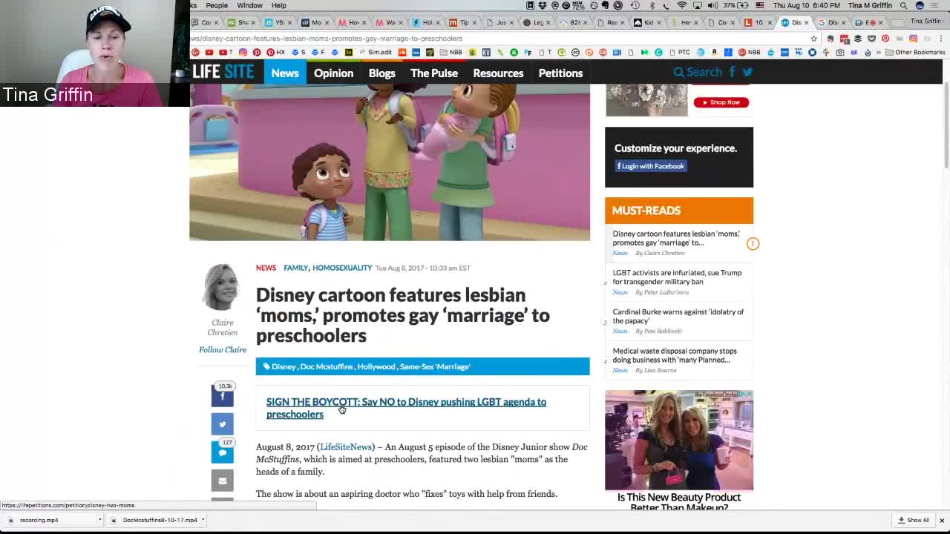Open the YouTube bookmark icon

tap(209, 52)
